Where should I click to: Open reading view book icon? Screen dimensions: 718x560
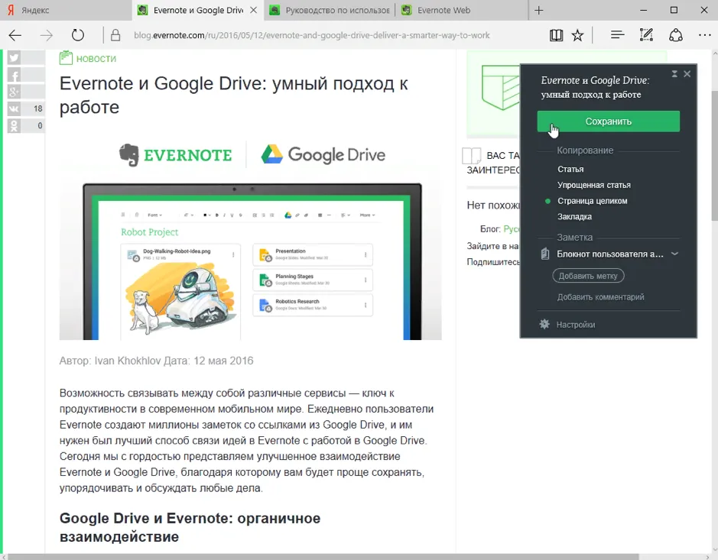[x=556, y=35]
